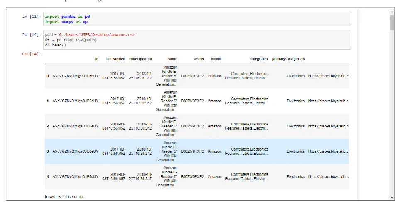Viewport: 398px width, 202px height.
Task: Click the Amazon brand cell in row 0
Action: pyautogui.click(x=215, y=76)
